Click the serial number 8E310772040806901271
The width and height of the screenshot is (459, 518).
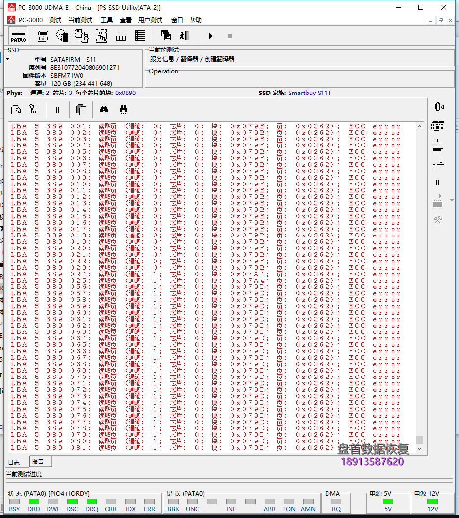click(x=85, y=67)
